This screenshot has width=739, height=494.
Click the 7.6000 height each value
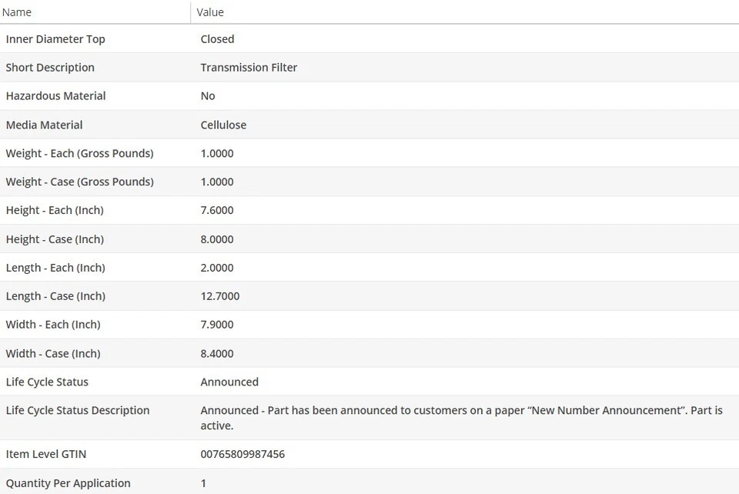click(x=217, y=210)
